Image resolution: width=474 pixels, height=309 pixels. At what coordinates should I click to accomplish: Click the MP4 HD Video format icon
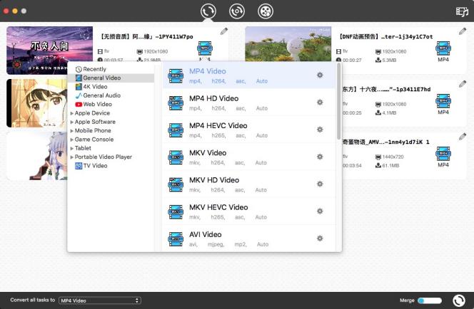coord(176,103)
